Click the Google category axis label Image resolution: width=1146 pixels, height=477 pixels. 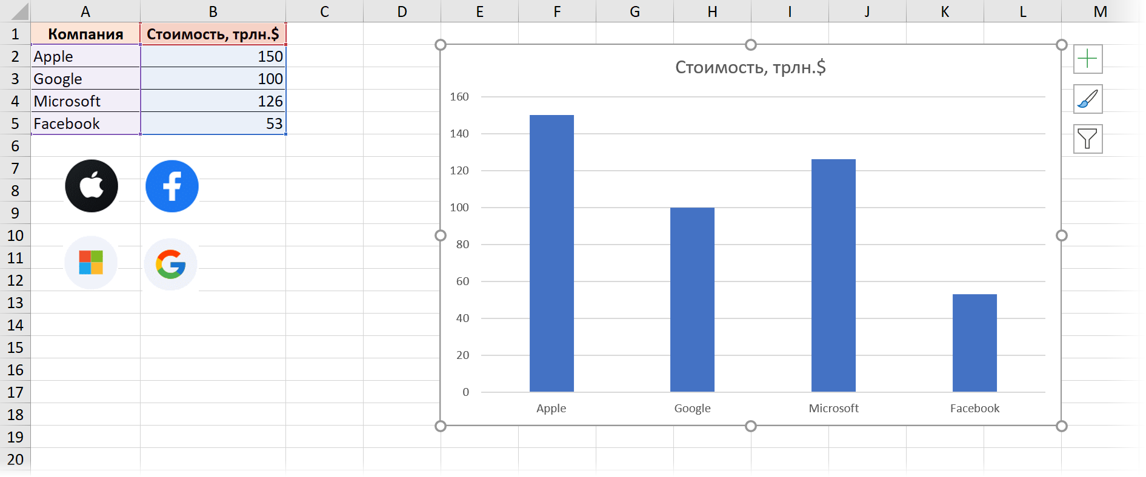[x=692, y=409]
